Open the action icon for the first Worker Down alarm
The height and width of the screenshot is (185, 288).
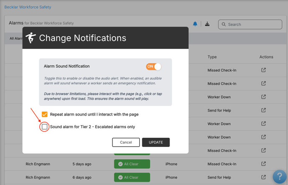(x=263, y=97)
